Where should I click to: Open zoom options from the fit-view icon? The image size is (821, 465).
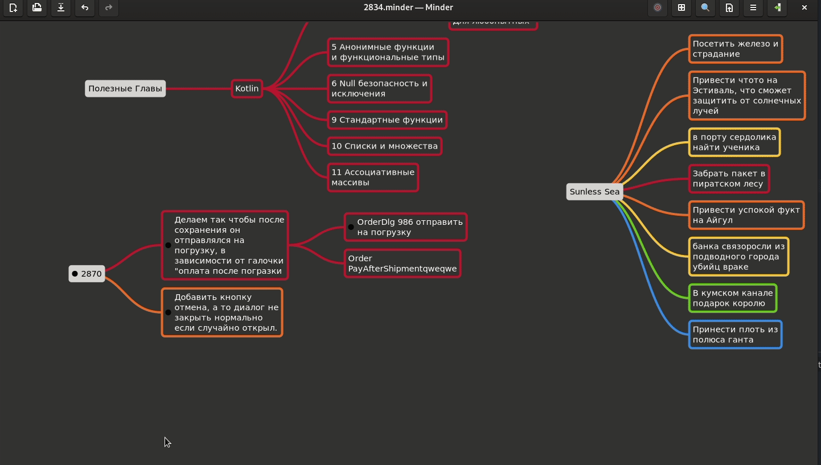pos(682,8)
